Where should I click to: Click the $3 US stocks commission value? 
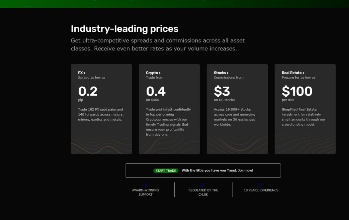[x=223, y=91]
